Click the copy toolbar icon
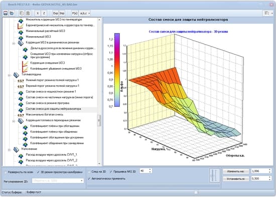The width and height of the screenshot is (276, 197). (22, 13)
